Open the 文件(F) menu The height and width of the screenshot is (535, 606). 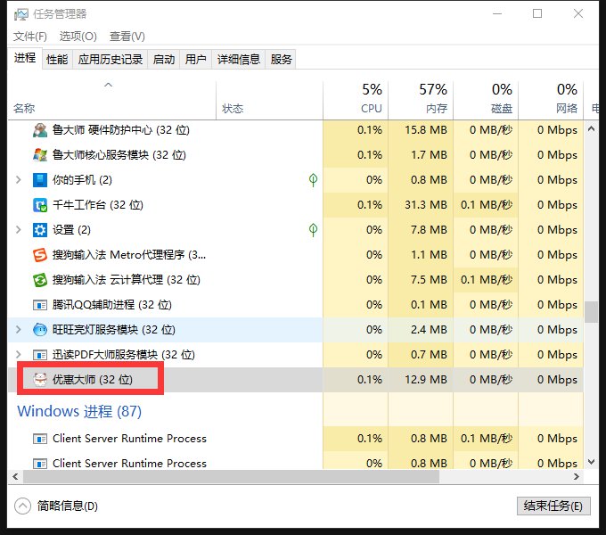tap(30, 37)
